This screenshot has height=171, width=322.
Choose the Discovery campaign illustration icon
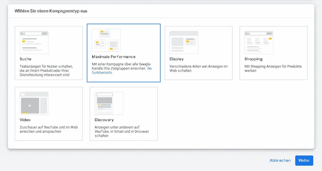coord(109,103)
